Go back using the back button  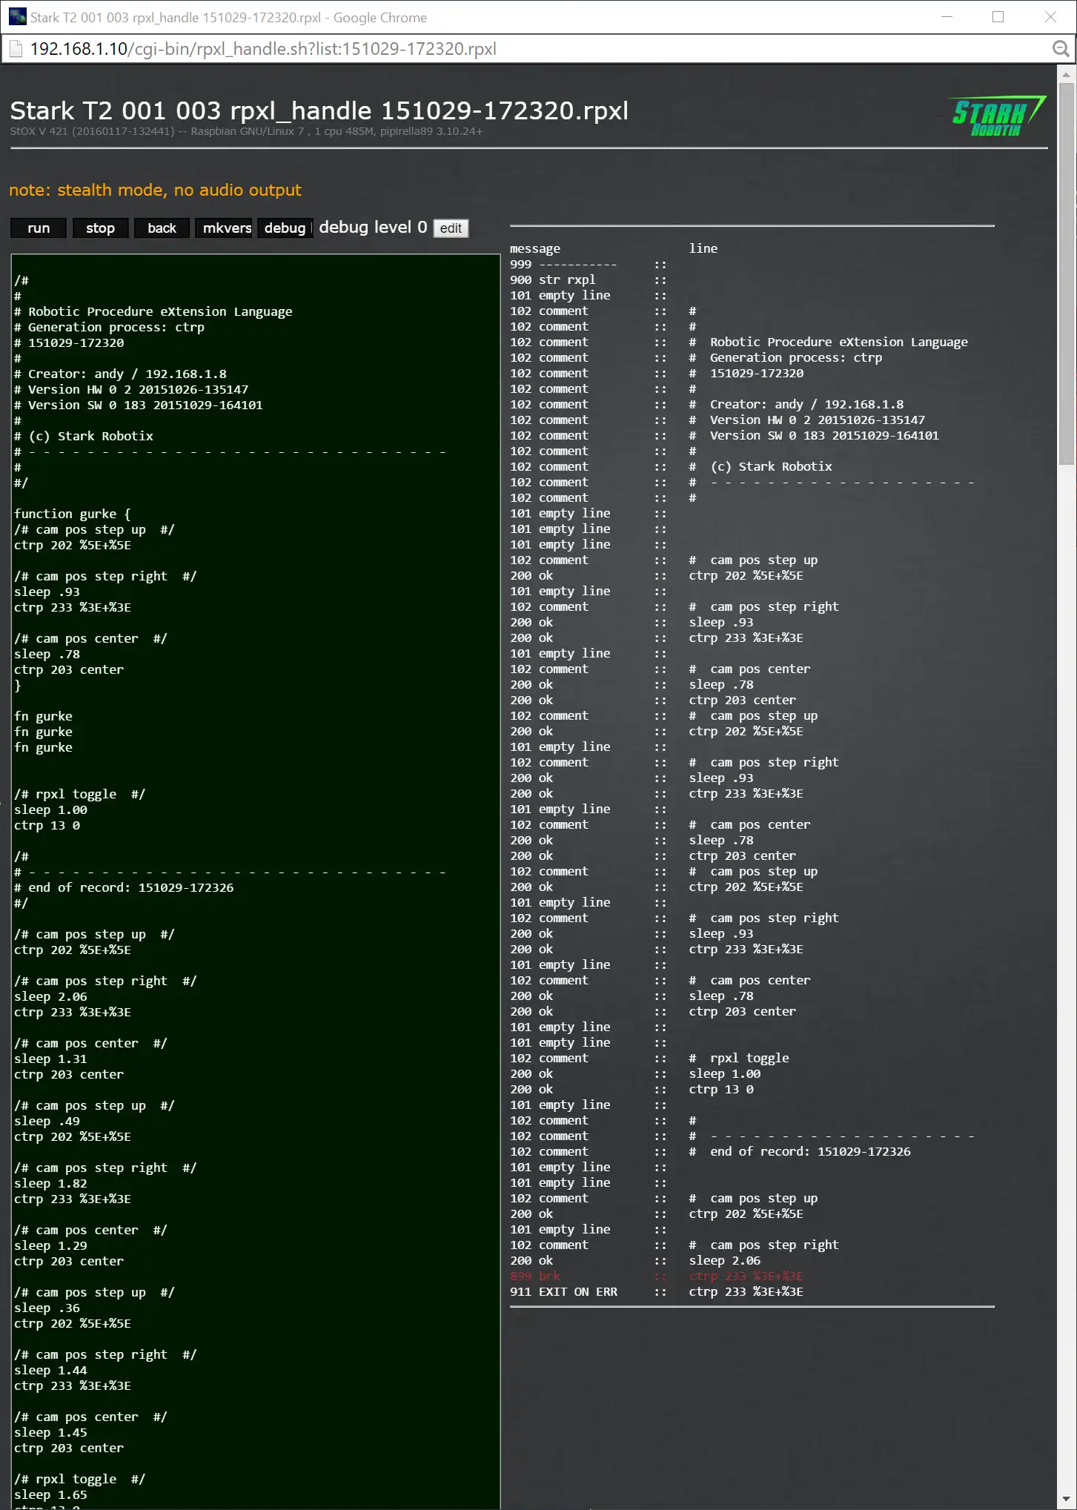click(162, 228)
